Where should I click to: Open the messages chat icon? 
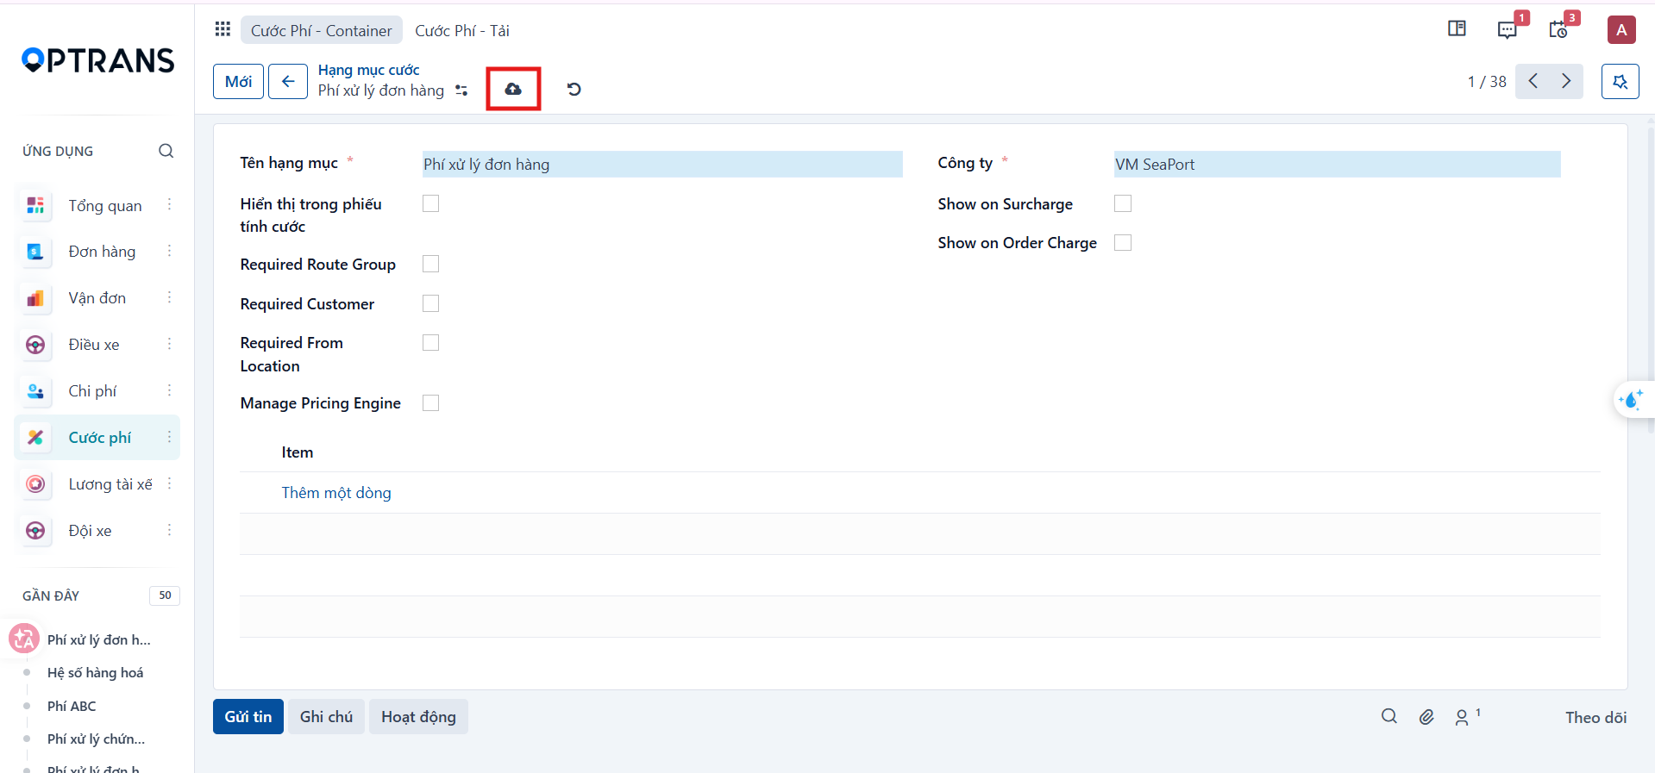[x=1507, y=30]
